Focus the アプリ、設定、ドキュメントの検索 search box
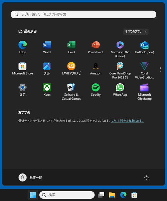 (83, 14)
